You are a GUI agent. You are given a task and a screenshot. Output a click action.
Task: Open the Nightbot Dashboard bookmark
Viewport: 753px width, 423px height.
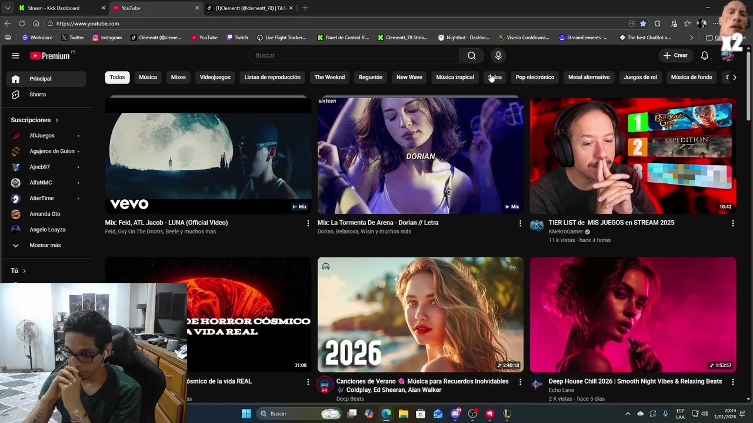(x=464, y=38)
